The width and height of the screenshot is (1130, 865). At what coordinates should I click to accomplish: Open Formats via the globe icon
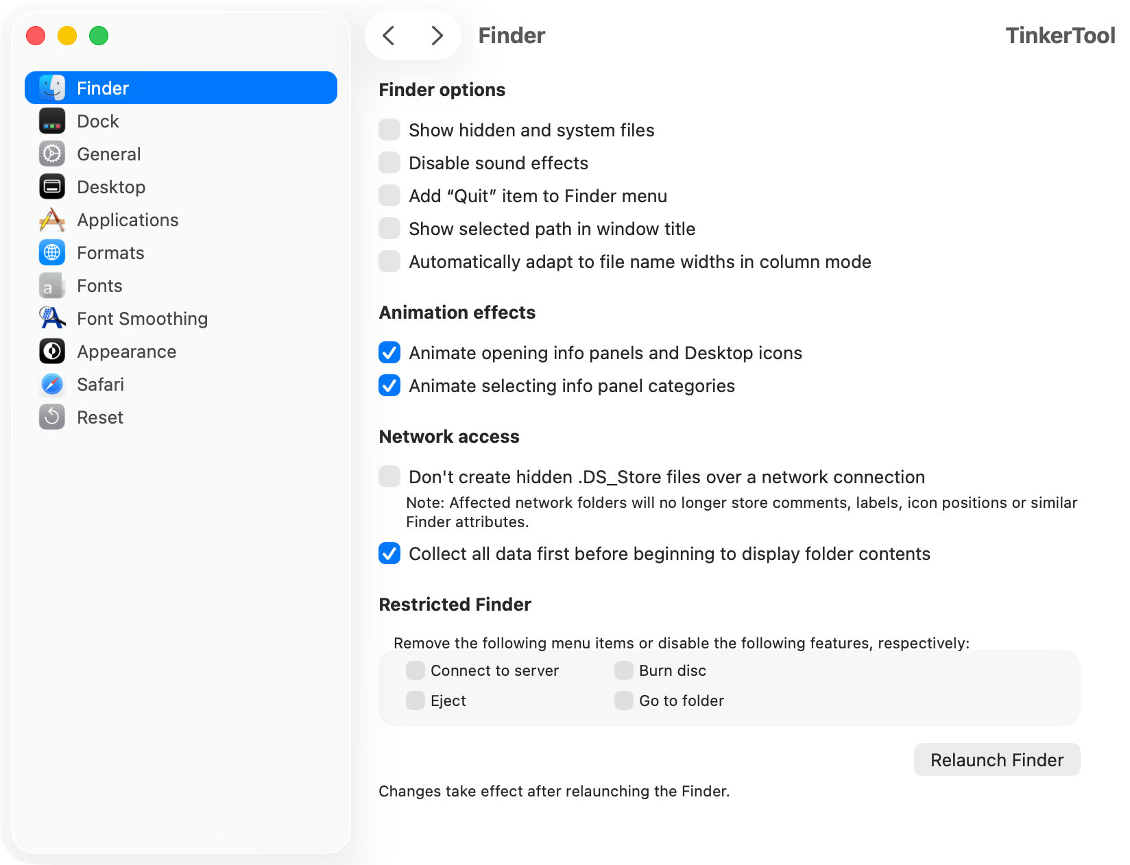tap(51, 252)
